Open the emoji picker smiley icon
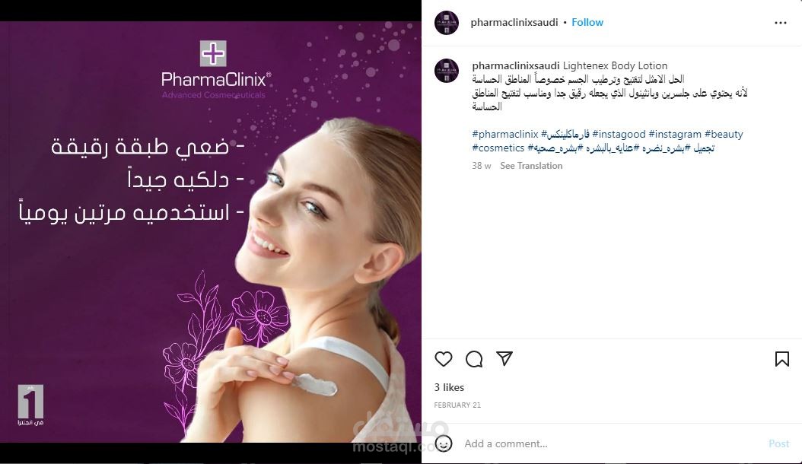The image size is (802, 464). click(444, 443)
